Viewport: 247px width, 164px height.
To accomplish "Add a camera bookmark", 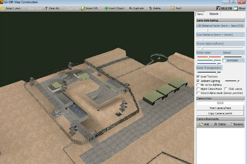I will pos(204,124).
